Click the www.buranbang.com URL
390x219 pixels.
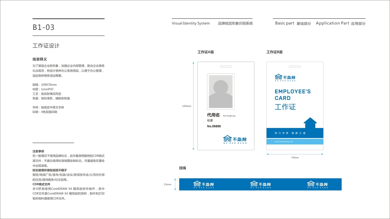[x=284, y=141]
